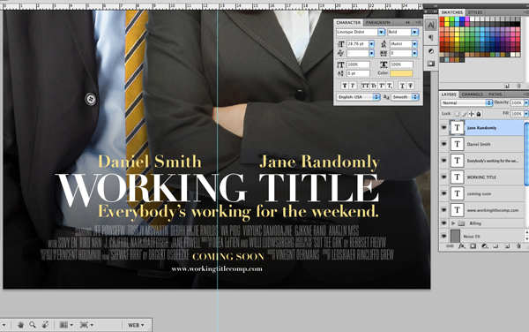Viewport: 529px width, 332px height.
Task: Hide the Noise 5% layer
Action: tap(444, 237)
